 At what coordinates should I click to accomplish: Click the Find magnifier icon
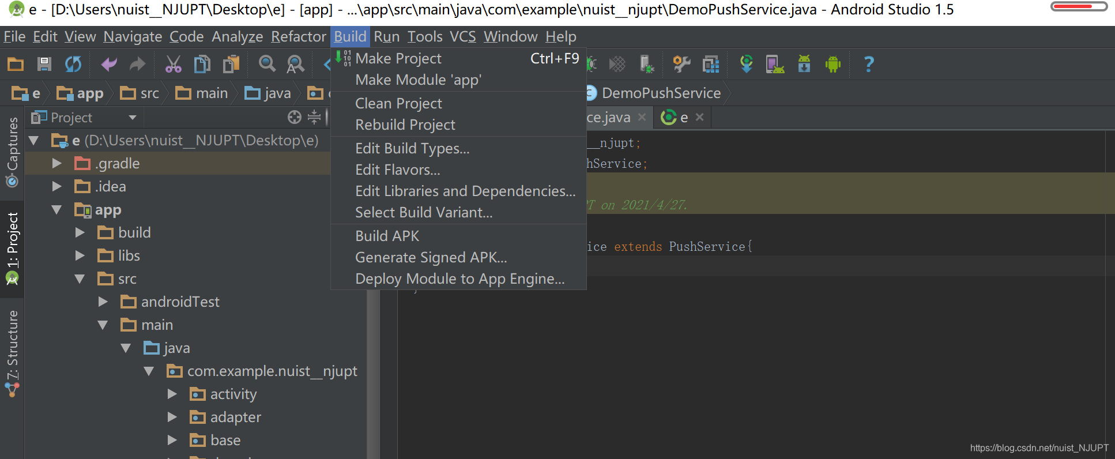pos(267,64)
